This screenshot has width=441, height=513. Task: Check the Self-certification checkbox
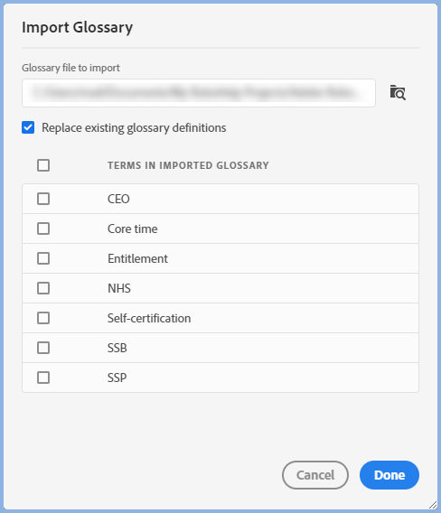(x=43, y=318)
